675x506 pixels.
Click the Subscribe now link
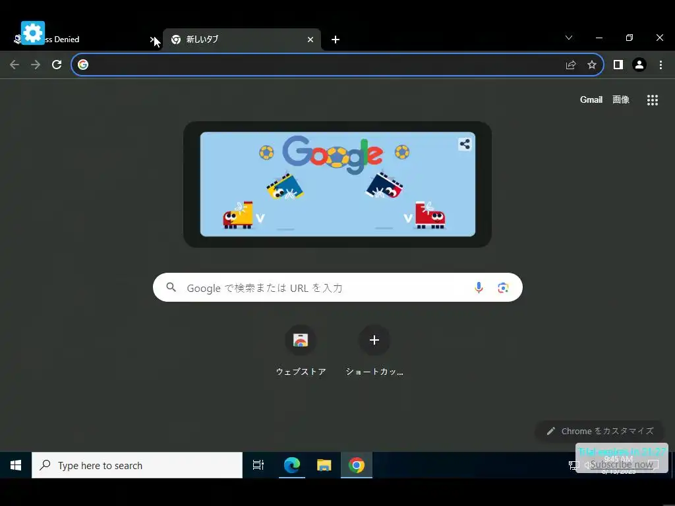pyautogui.click(x=622, y=464)
